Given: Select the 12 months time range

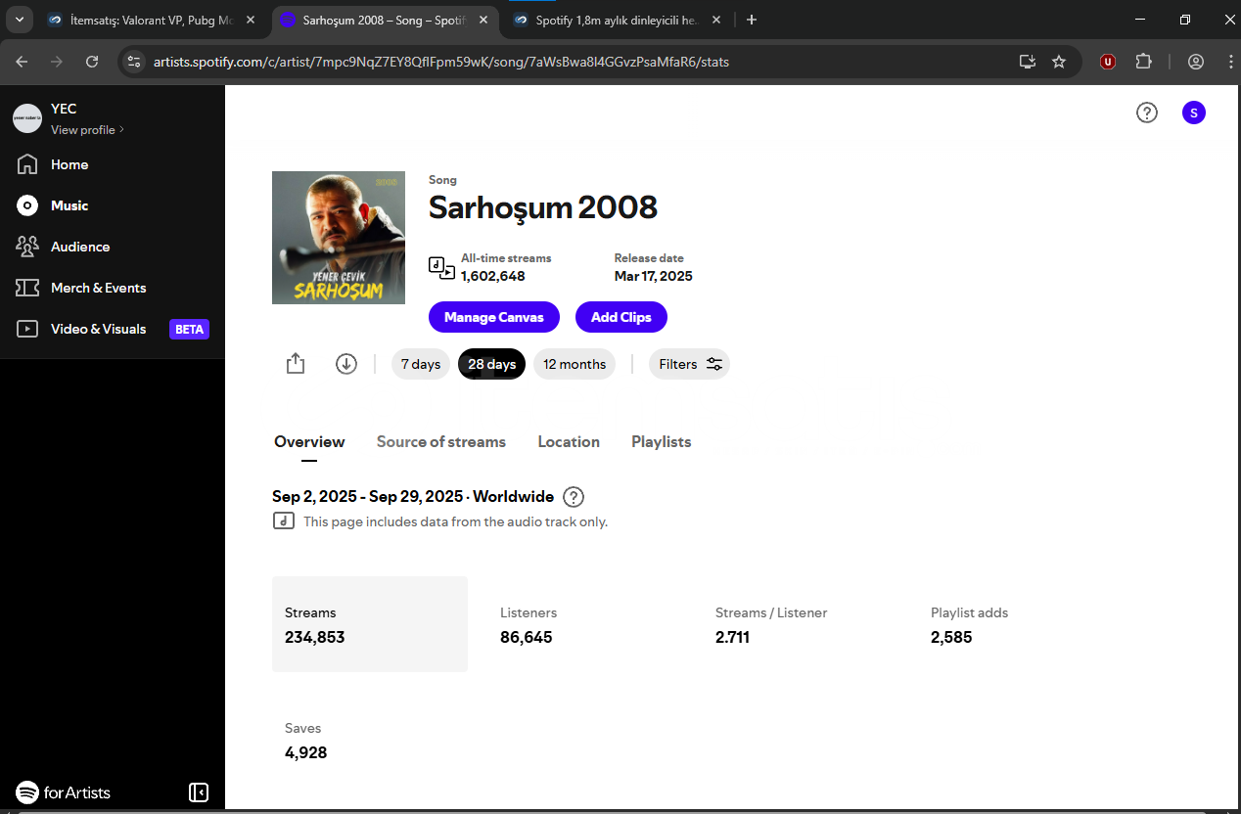Looking at the screenshot, I should pyautogui.click(x=575, y=364).
